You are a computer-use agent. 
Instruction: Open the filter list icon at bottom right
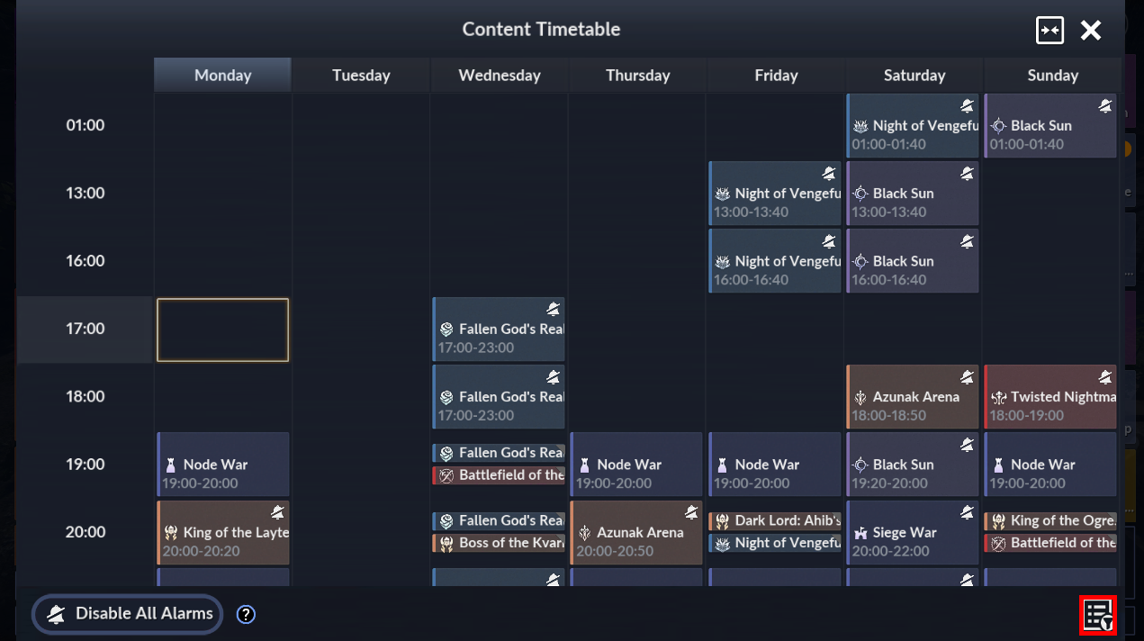point(1098,616)
